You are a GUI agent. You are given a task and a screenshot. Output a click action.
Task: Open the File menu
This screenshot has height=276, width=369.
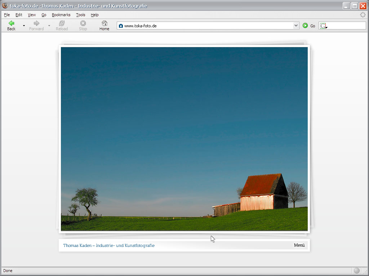point(7,15)
